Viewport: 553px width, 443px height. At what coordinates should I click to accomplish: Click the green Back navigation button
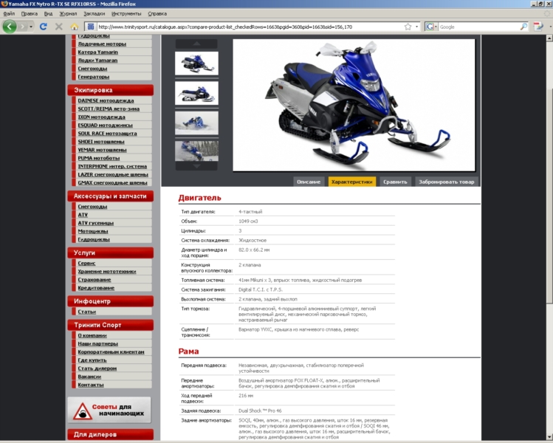pyautogui.click(x=10, y=27)
